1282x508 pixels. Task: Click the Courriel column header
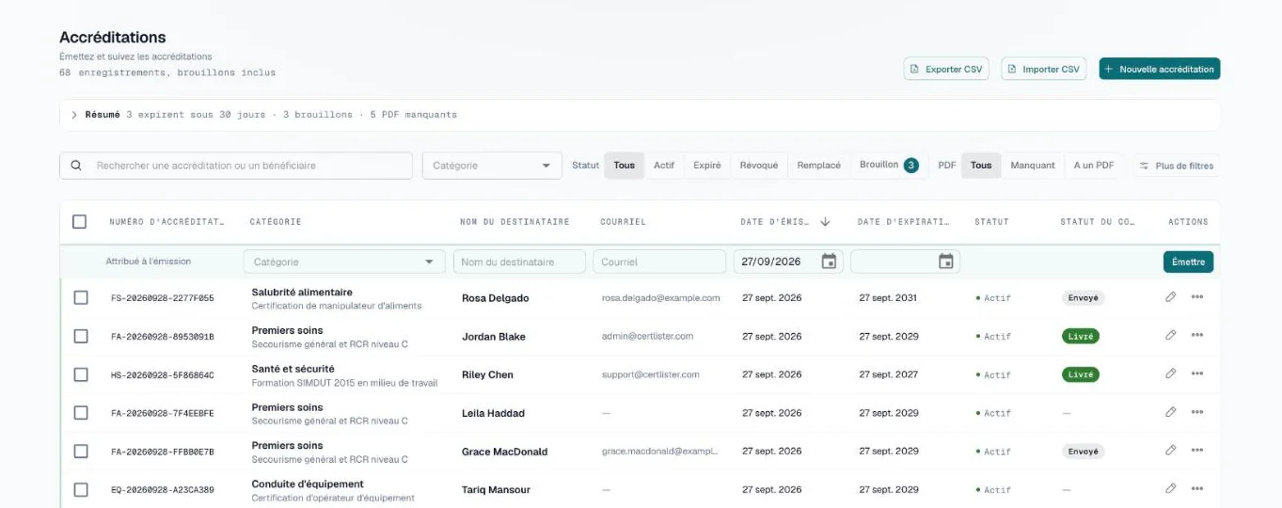click(x=623, y=222)
